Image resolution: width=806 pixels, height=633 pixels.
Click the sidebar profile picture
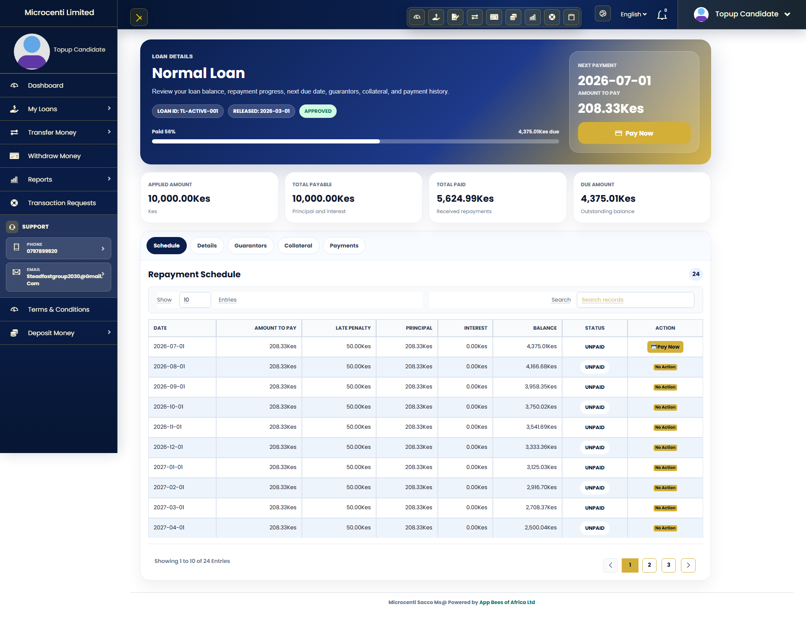pos(32,52)
